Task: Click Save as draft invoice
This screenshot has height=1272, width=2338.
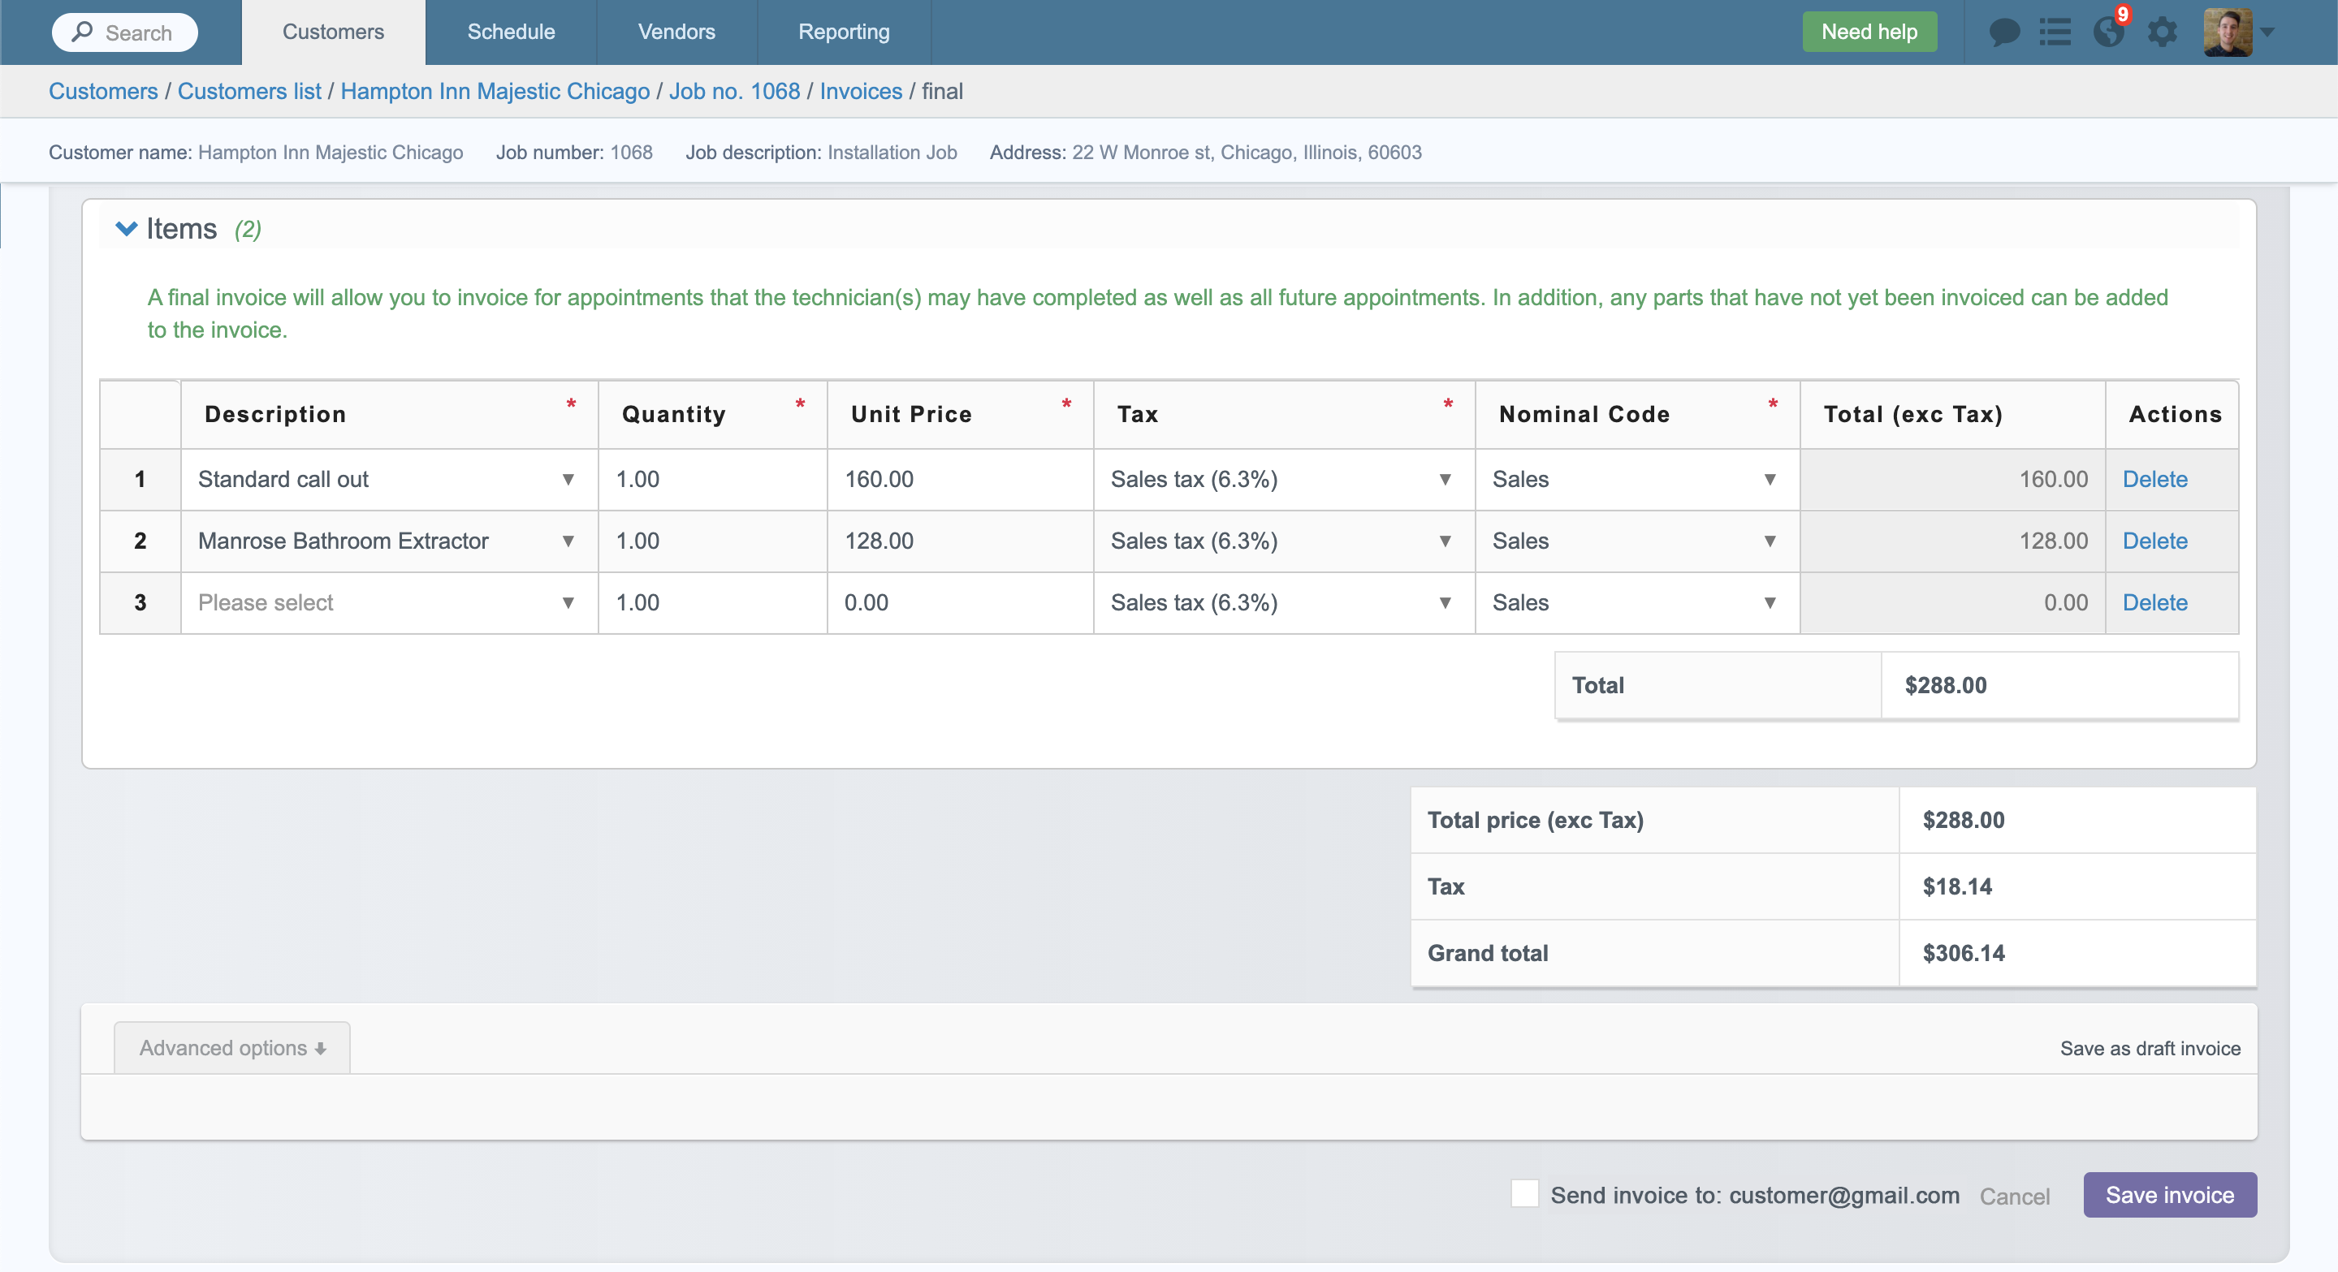Action: coord(2150,1049)
